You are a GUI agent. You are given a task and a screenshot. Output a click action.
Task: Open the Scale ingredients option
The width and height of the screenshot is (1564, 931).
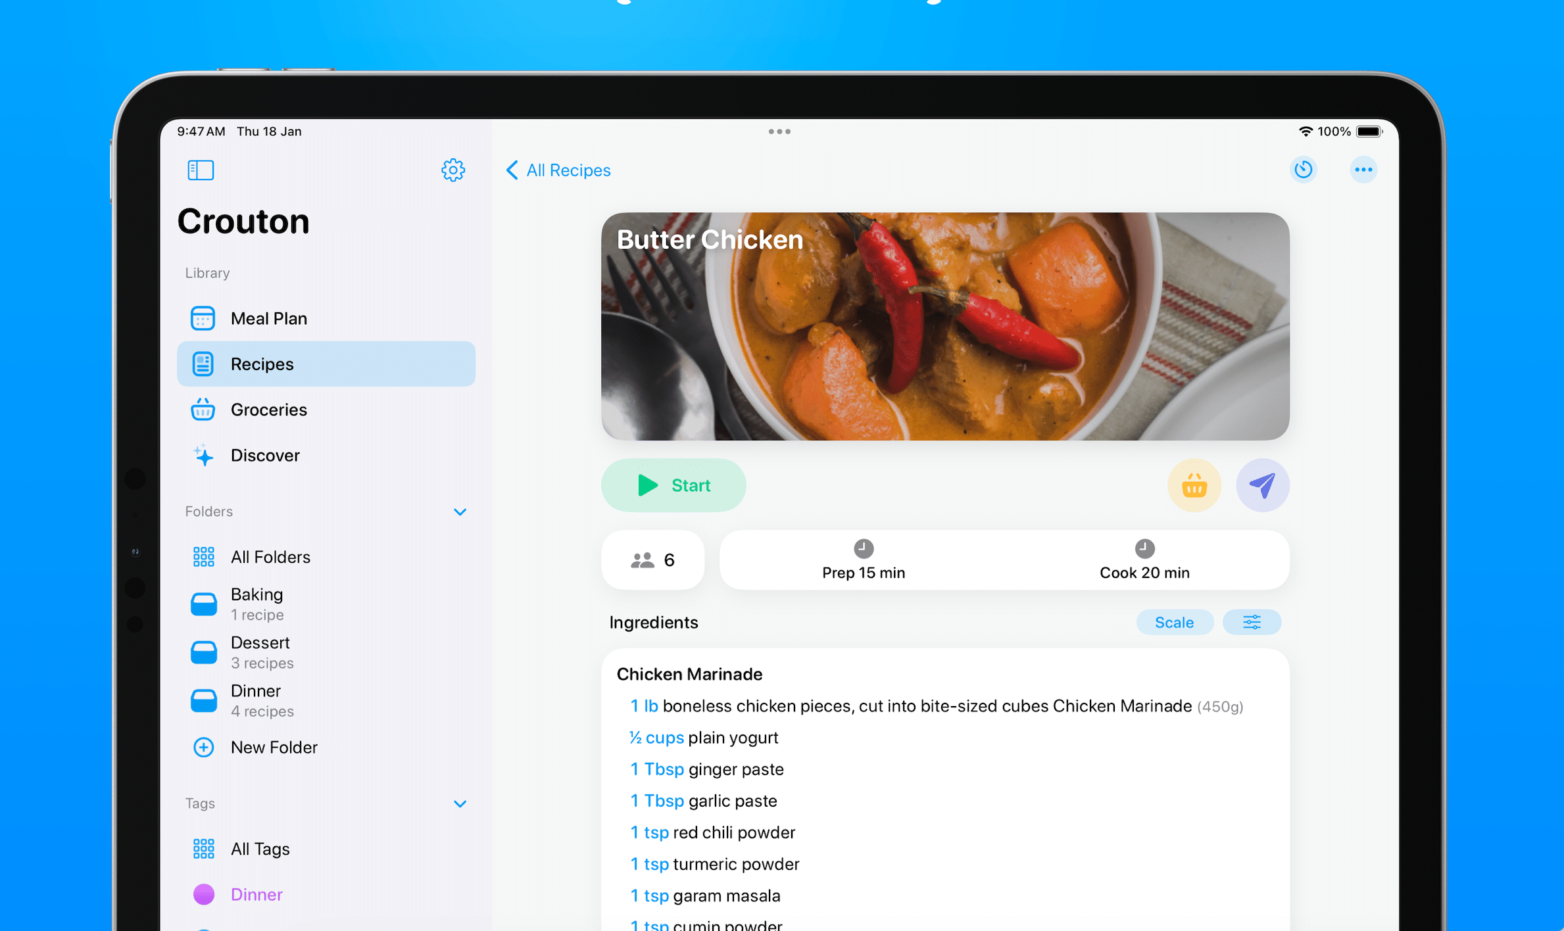coord(1175,622)
